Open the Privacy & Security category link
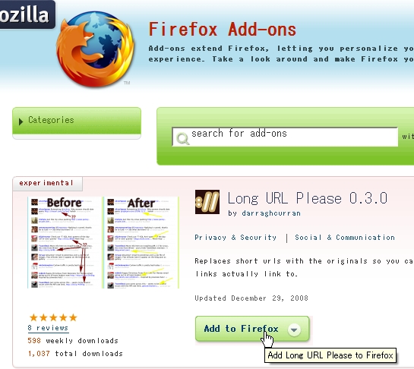This screenshot has width=414, height=369. tap(235, 238)
